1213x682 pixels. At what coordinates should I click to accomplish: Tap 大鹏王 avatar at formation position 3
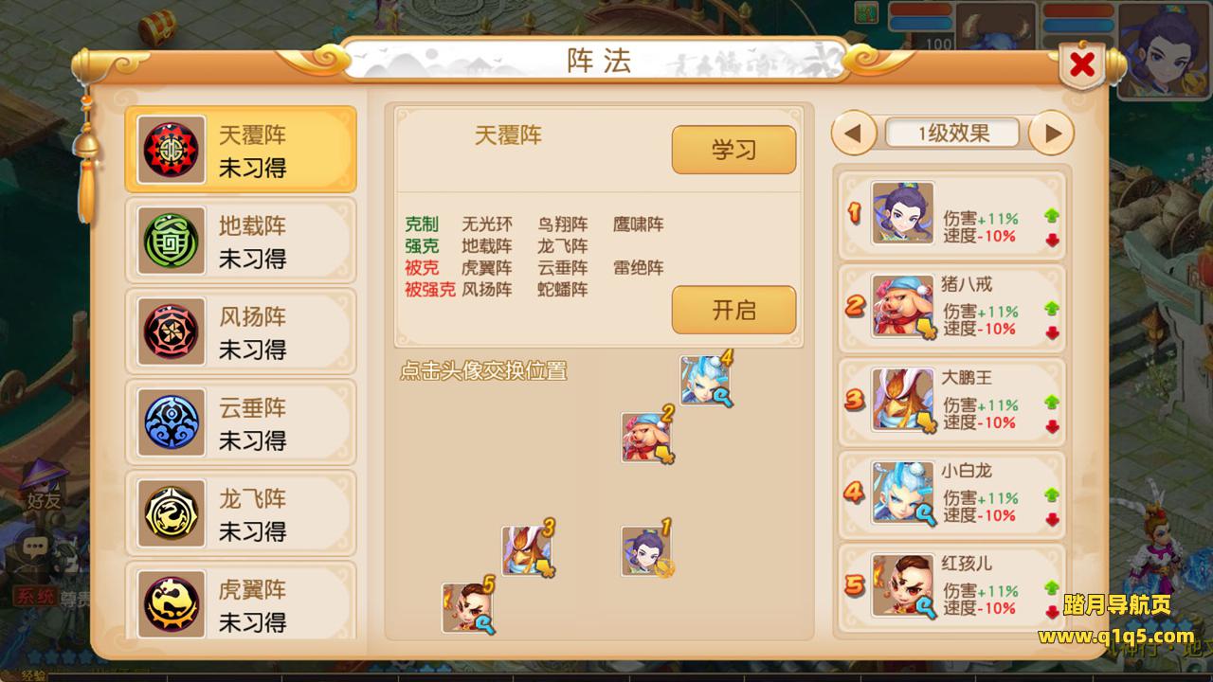528,551
